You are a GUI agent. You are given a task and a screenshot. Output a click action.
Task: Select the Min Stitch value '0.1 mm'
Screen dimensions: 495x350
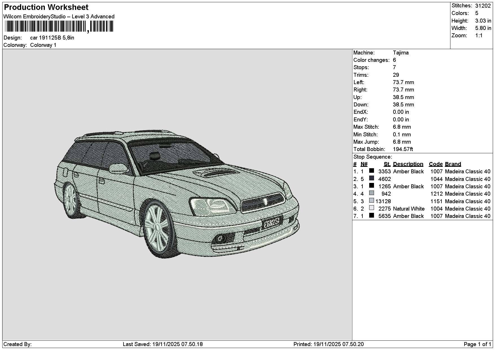tap(402, 135)
